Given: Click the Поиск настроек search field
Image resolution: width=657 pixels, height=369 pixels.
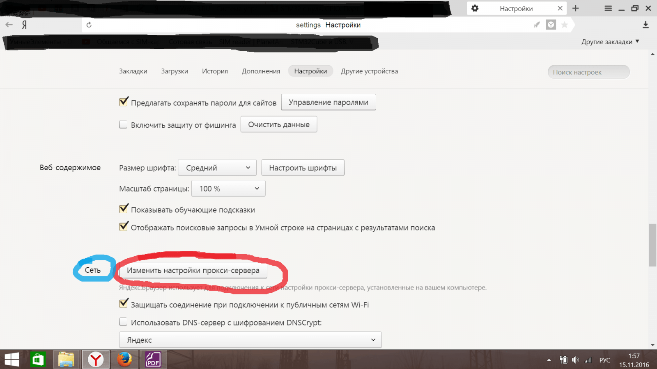Looking at the screenshot, I should click(x=588, y=72).
